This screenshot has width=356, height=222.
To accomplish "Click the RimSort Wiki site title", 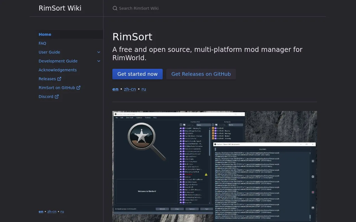I will click(x=60, y=8).
